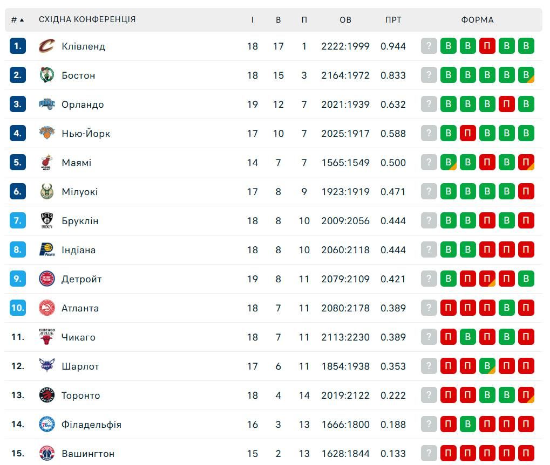Viewport: 550px width, 465px height.
Task: Click the Toronto Raptors logo icon
Action: [x=46, y=395]
